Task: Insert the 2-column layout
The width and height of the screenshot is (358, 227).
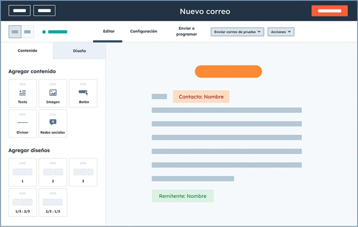Action: click(x=53, y=172)
